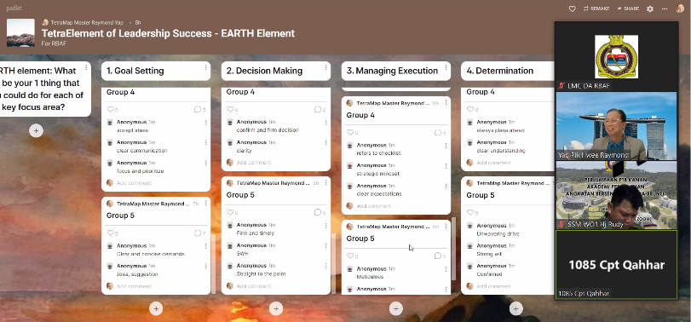Like the Group 4 post in Managing Execution
Image resolution: width=691 pixels, height=322 pixels.
[x=350, y=132]
